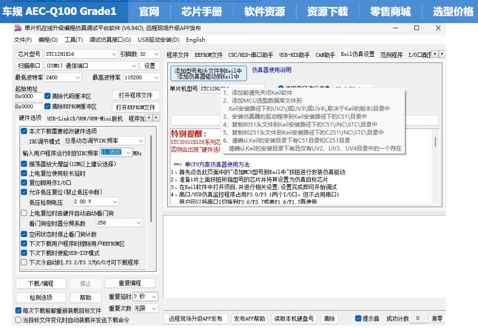
Task: Click the STC-ISP app icon in title bar
Action: pyautogui.click(x=18, y=28)
